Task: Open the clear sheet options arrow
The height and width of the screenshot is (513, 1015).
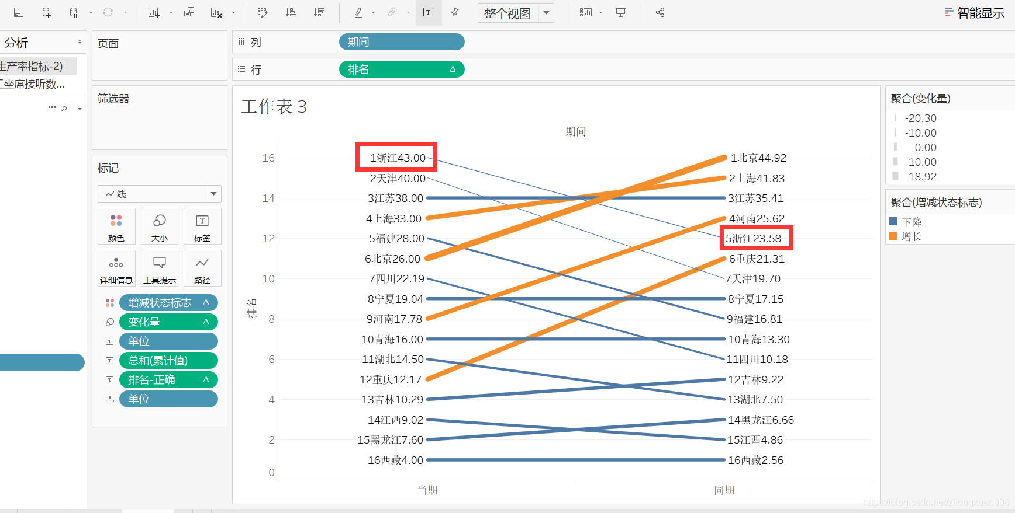Action: [x=233, y=12]
